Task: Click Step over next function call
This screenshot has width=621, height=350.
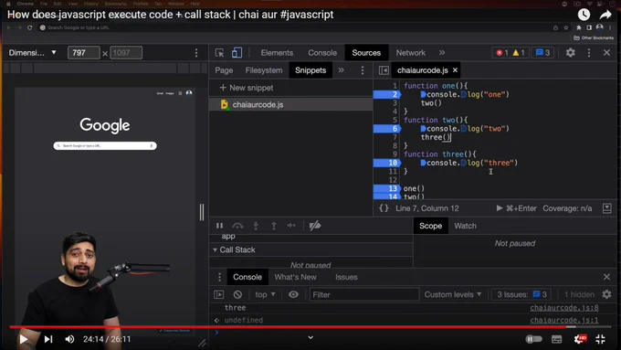Action: point(237,226)
